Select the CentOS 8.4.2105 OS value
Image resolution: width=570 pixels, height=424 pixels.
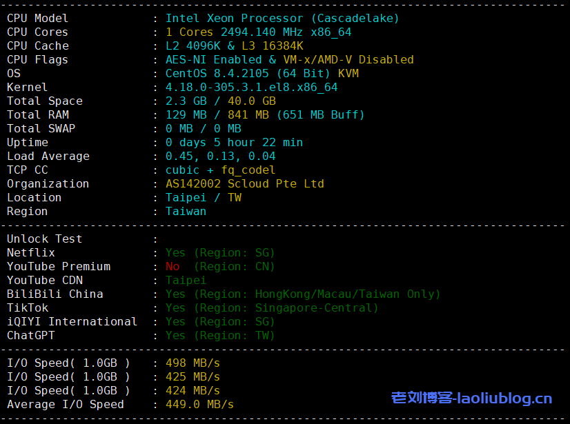click(220, 74)
